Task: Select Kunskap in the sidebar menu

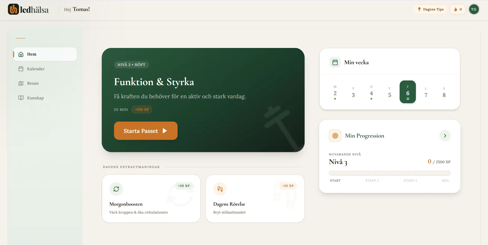Action: [x=35, y=98]
